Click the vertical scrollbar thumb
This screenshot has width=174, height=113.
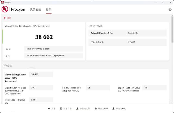point(172,29)
